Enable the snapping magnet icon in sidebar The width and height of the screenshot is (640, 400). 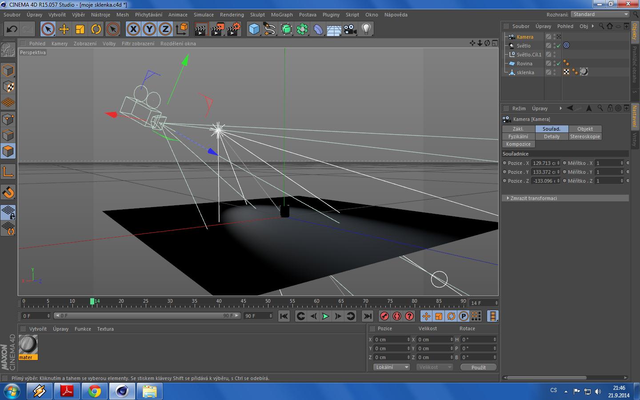[8, 192]
